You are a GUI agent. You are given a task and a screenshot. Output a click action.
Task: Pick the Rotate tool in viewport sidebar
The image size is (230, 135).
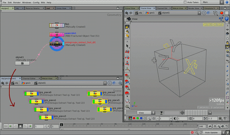tap(127, 57)
